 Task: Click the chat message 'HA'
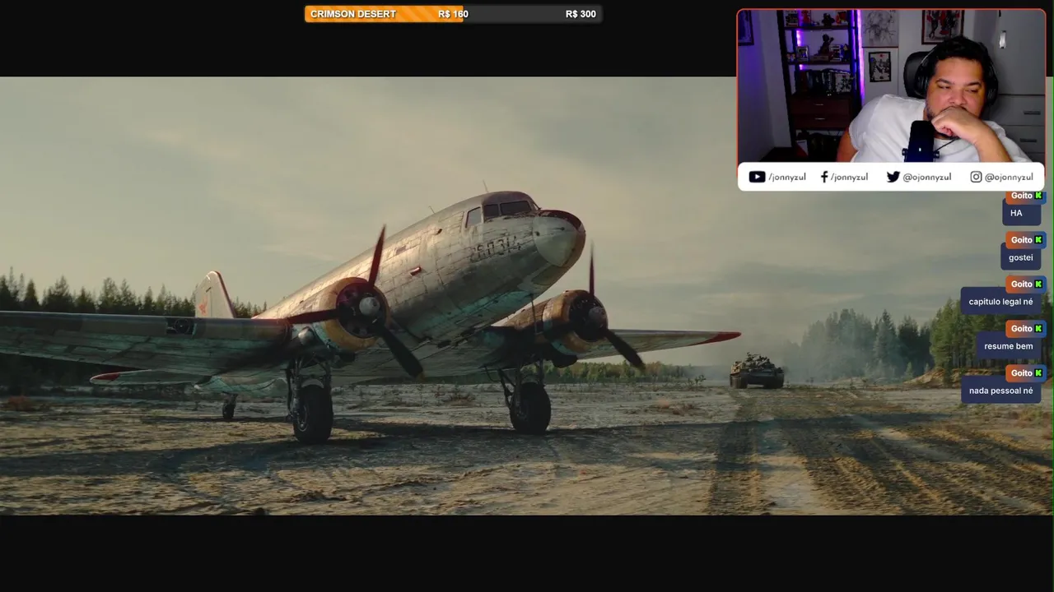pyautogui.click(x=1021, y=213)
